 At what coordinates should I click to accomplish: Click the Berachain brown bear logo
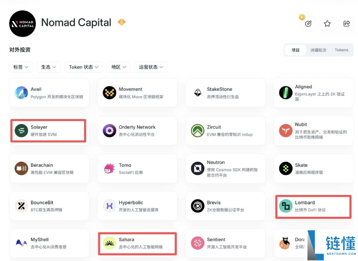pyautogui.click(x=21, y=168)
